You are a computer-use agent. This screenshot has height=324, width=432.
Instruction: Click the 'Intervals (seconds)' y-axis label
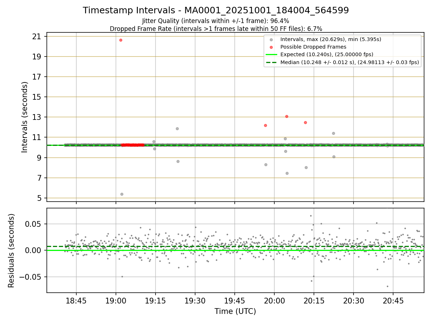point(25,117)
